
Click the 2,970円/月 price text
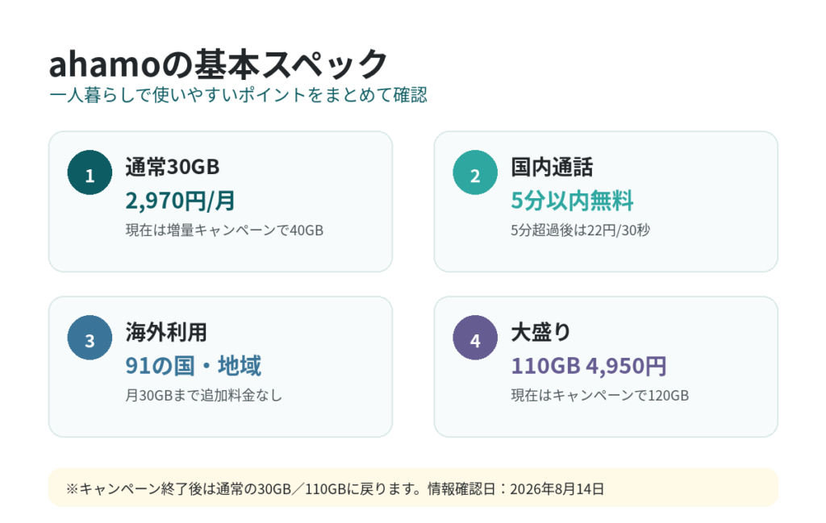coord(180,201)
